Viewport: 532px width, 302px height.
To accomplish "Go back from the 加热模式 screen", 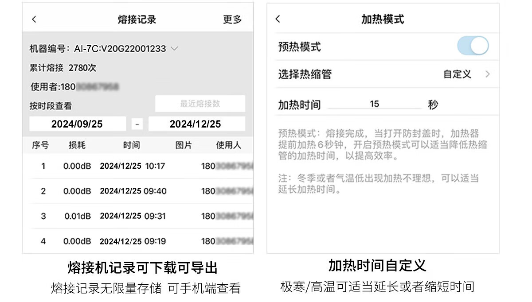I will [278, 19].
